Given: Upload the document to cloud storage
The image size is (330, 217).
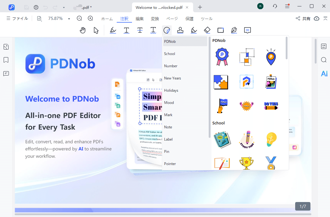Looking at the screenshot, I should point(316,18).
